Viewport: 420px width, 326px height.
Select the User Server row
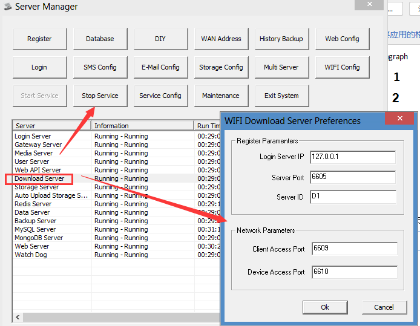117,161
